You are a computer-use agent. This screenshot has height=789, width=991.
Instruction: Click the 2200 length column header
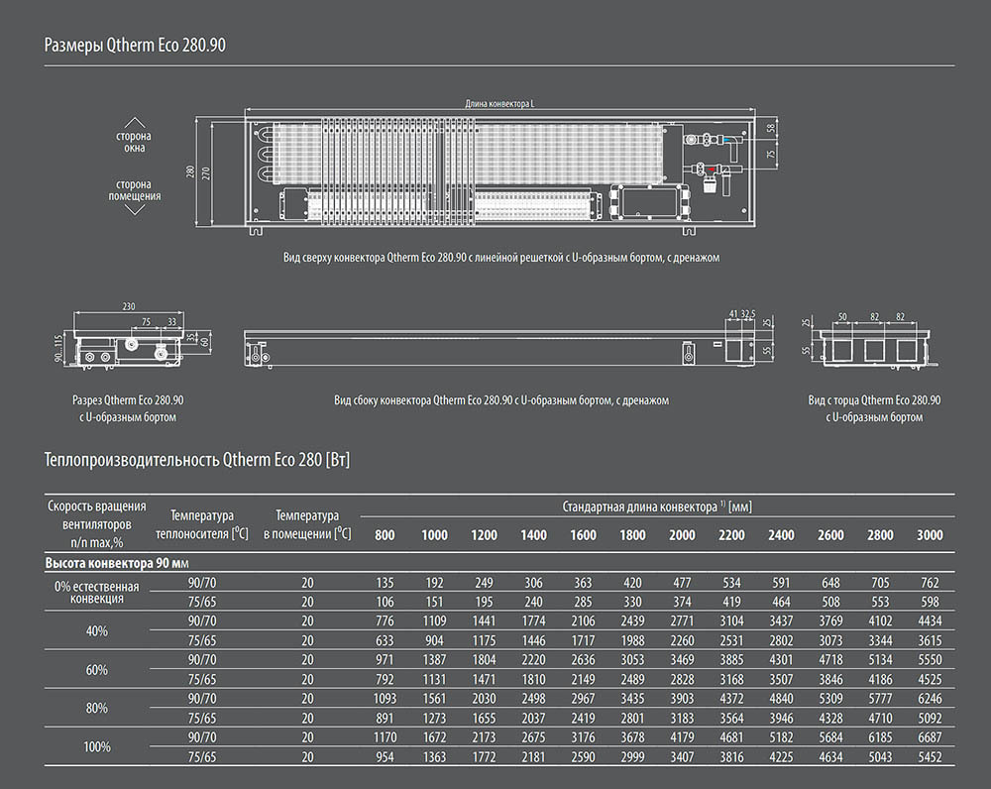pyautogui.click(x=732, y=535)
